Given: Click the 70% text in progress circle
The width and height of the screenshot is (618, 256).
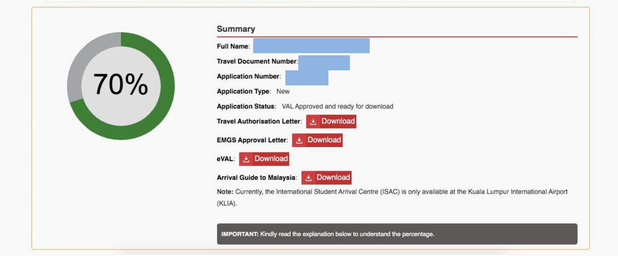Looking at the screenshot, I should tap(120, 85).
